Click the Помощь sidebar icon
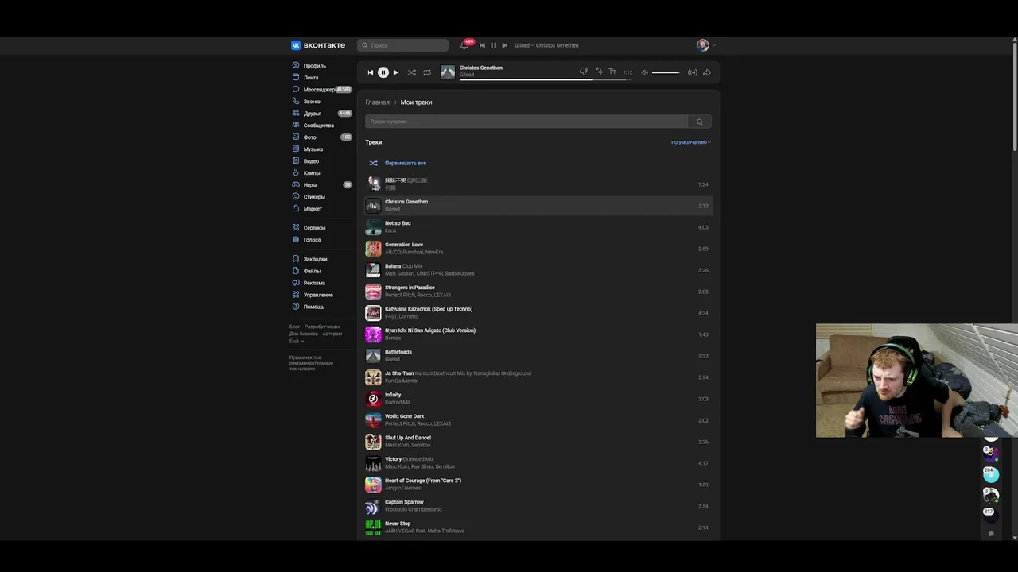The image size is (1018, 572). pyautogui.click(x=296, y=307)
